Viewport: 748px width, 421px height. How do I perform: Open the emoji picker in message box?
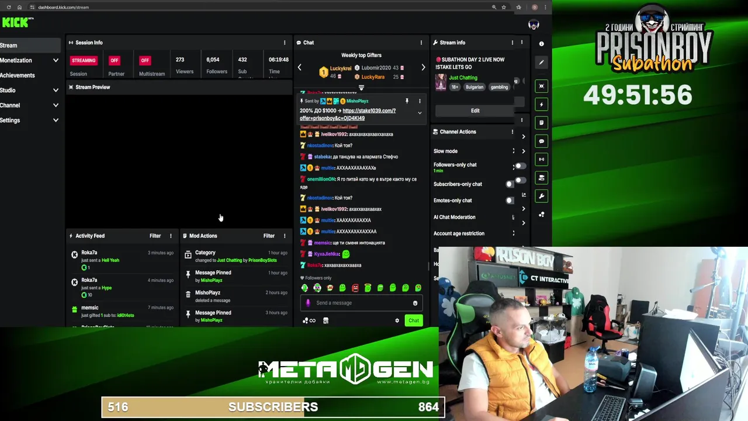coord(415,303)
